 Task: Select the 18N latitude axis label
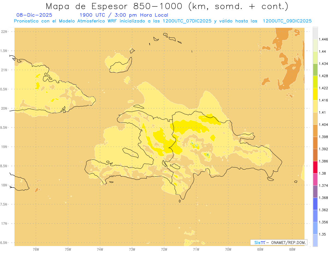[x=4, y=185]
